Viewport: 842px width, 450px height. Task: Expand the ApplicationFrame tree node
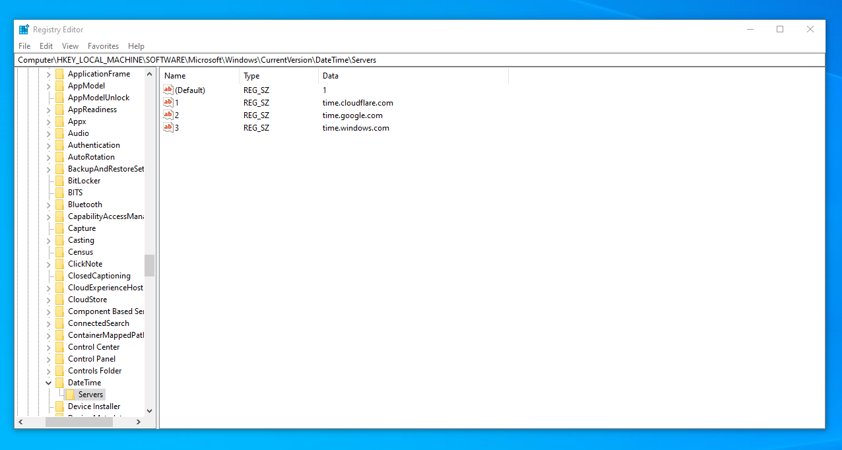(x=48, y=74)
